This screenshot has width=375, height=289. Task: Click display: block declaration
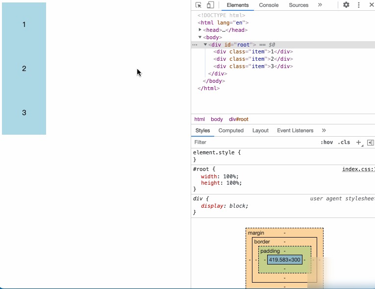tap(225, 206)
